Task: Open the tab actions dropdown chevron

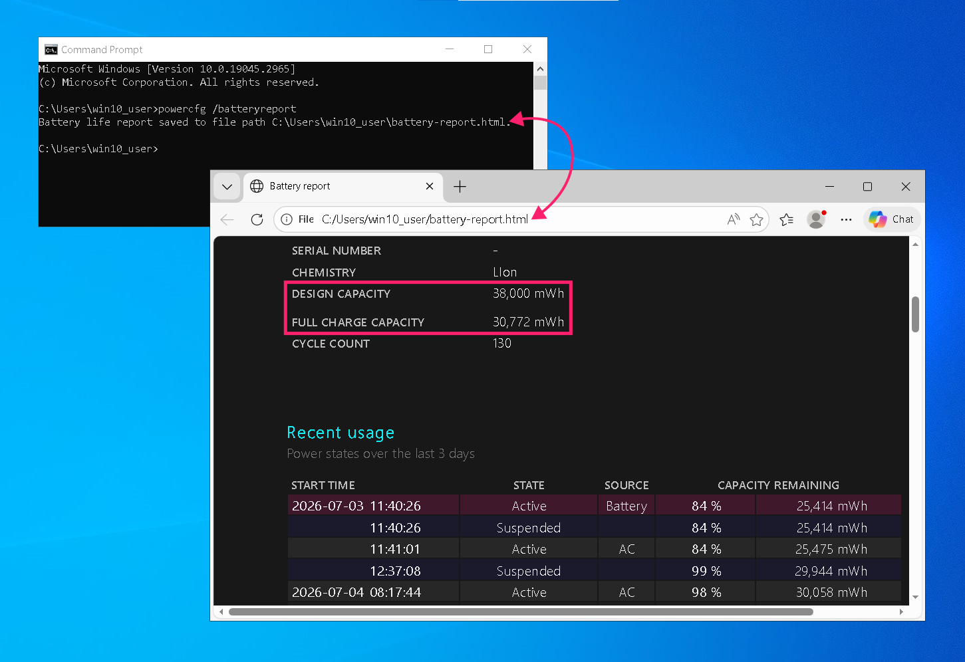Action: (227, 187)
